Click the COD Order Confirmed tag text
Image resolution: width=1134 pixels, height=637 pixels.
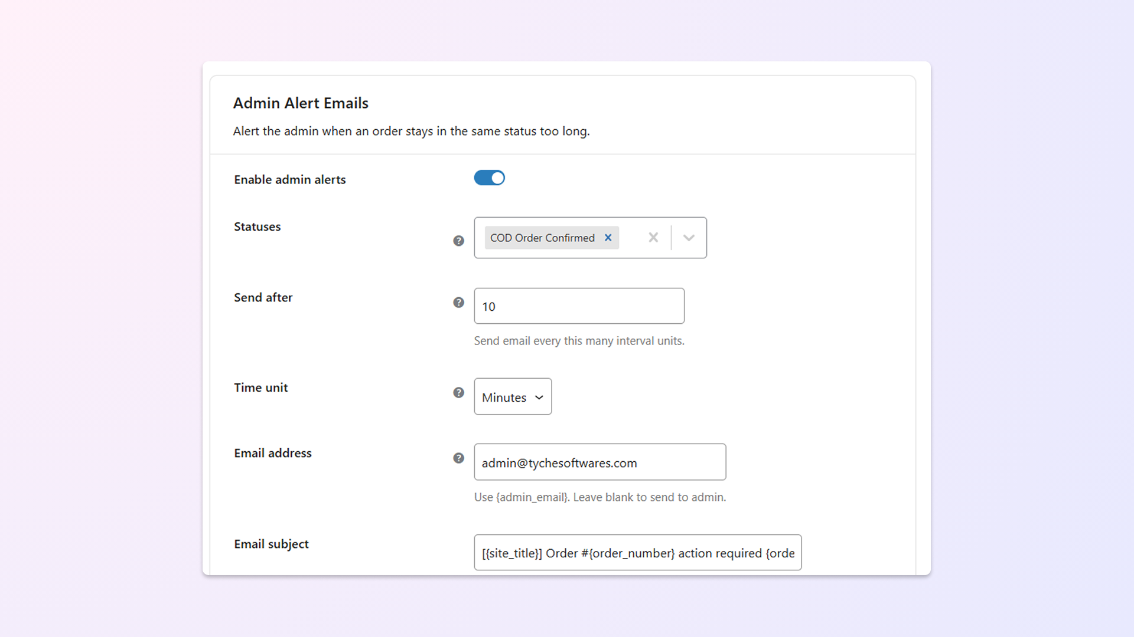click(x=542, y=238)
